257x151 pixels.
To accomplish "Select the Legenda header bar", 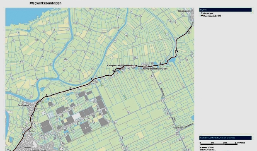I will point(225,10).
